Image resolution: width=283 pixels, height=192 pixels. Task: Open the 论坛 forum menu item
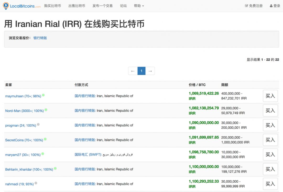point(123,6)
